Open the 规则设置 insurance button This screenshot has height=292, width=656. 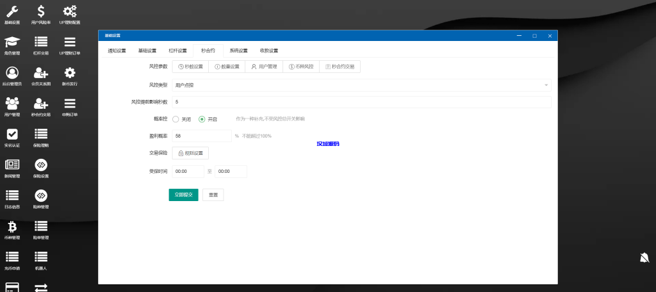pyautogui.click(x=190, y=153)
